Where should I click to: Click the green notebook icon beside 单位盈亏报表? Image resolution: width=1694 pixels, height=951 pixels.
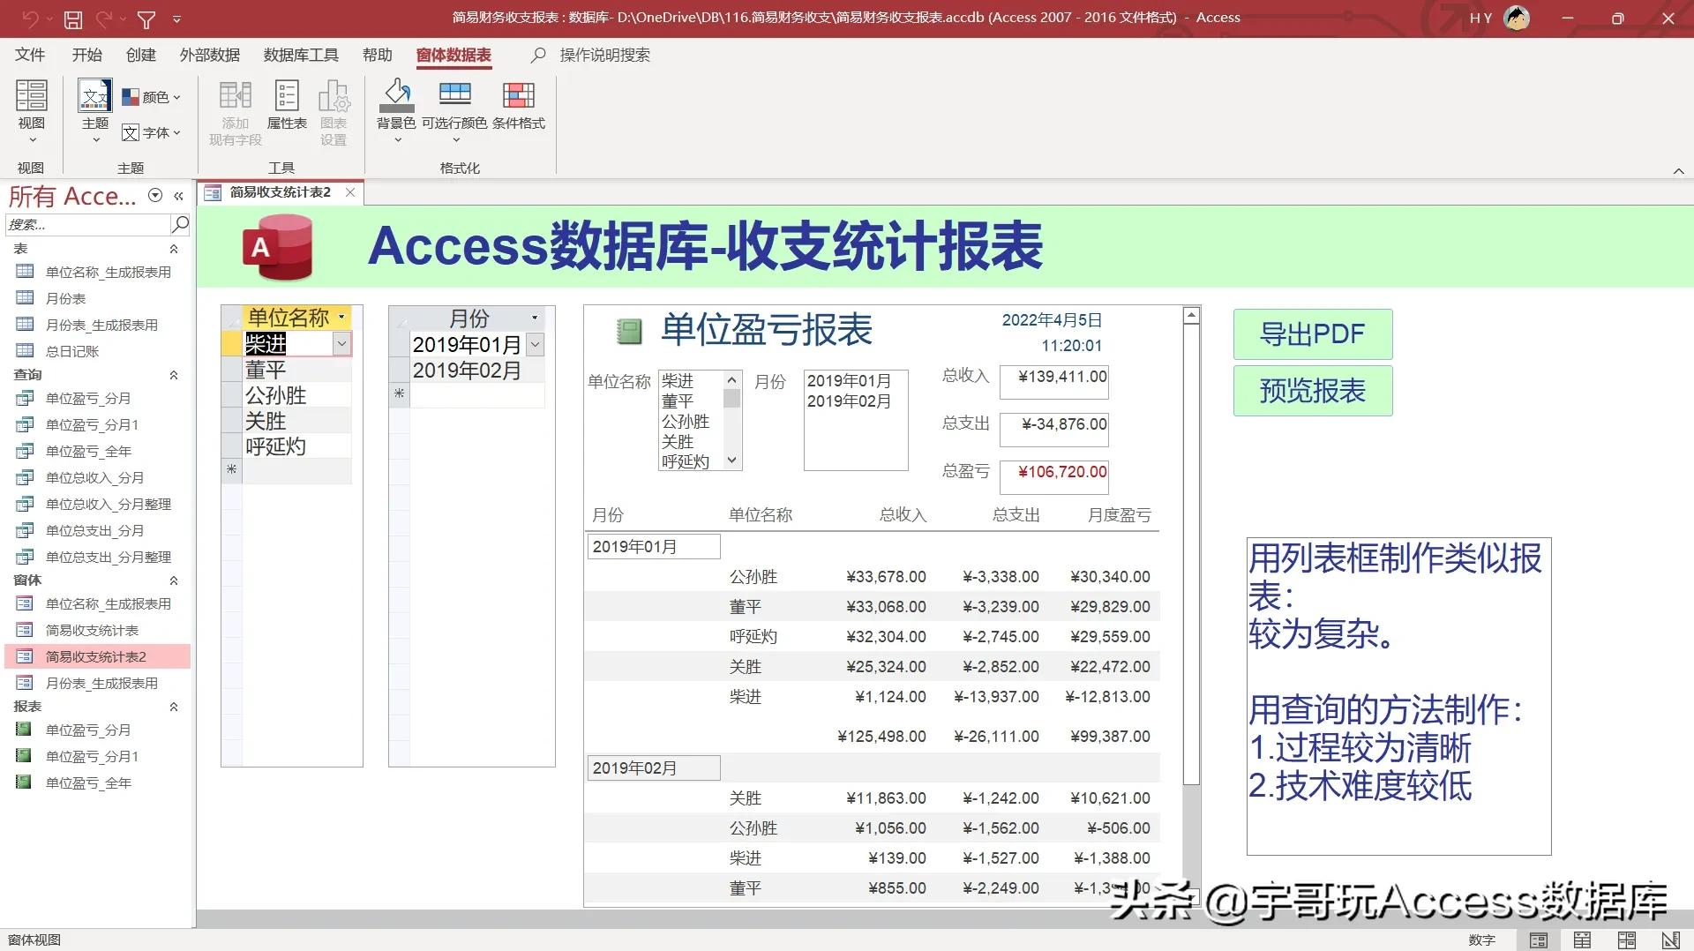629,332
